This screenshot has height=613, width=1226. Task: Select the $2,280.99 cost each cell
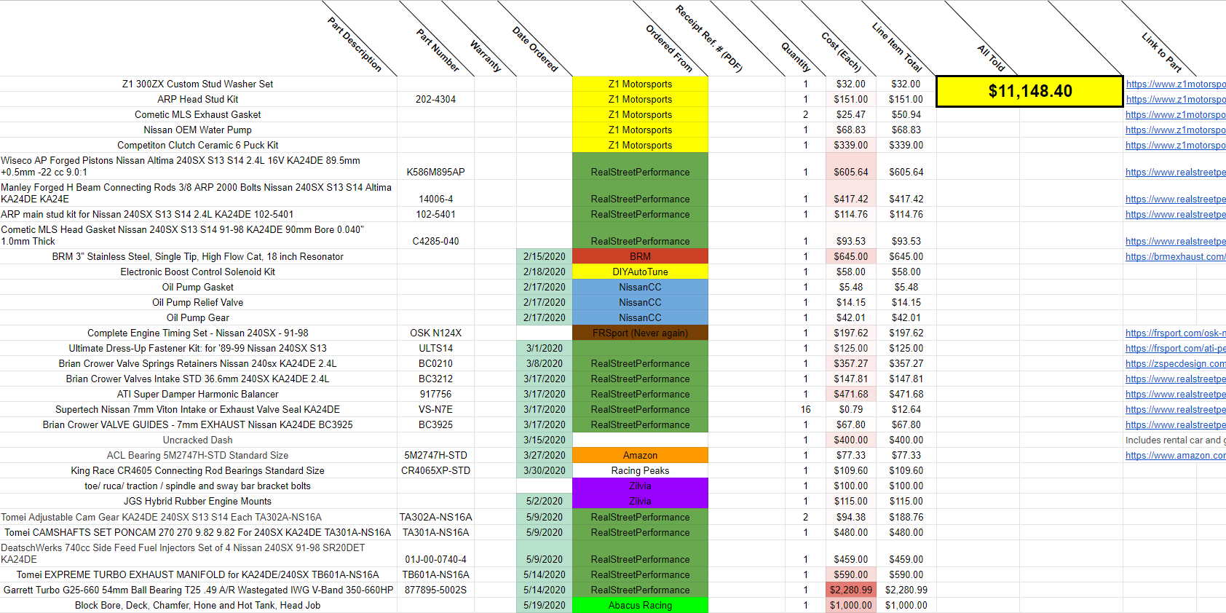[851, 590]
